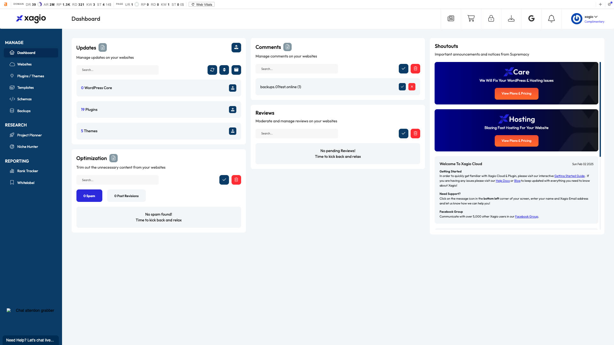The height and width of the screenshot is (345, 614).
Task: Click the padlock icon in header
Action: coord(491,19)
